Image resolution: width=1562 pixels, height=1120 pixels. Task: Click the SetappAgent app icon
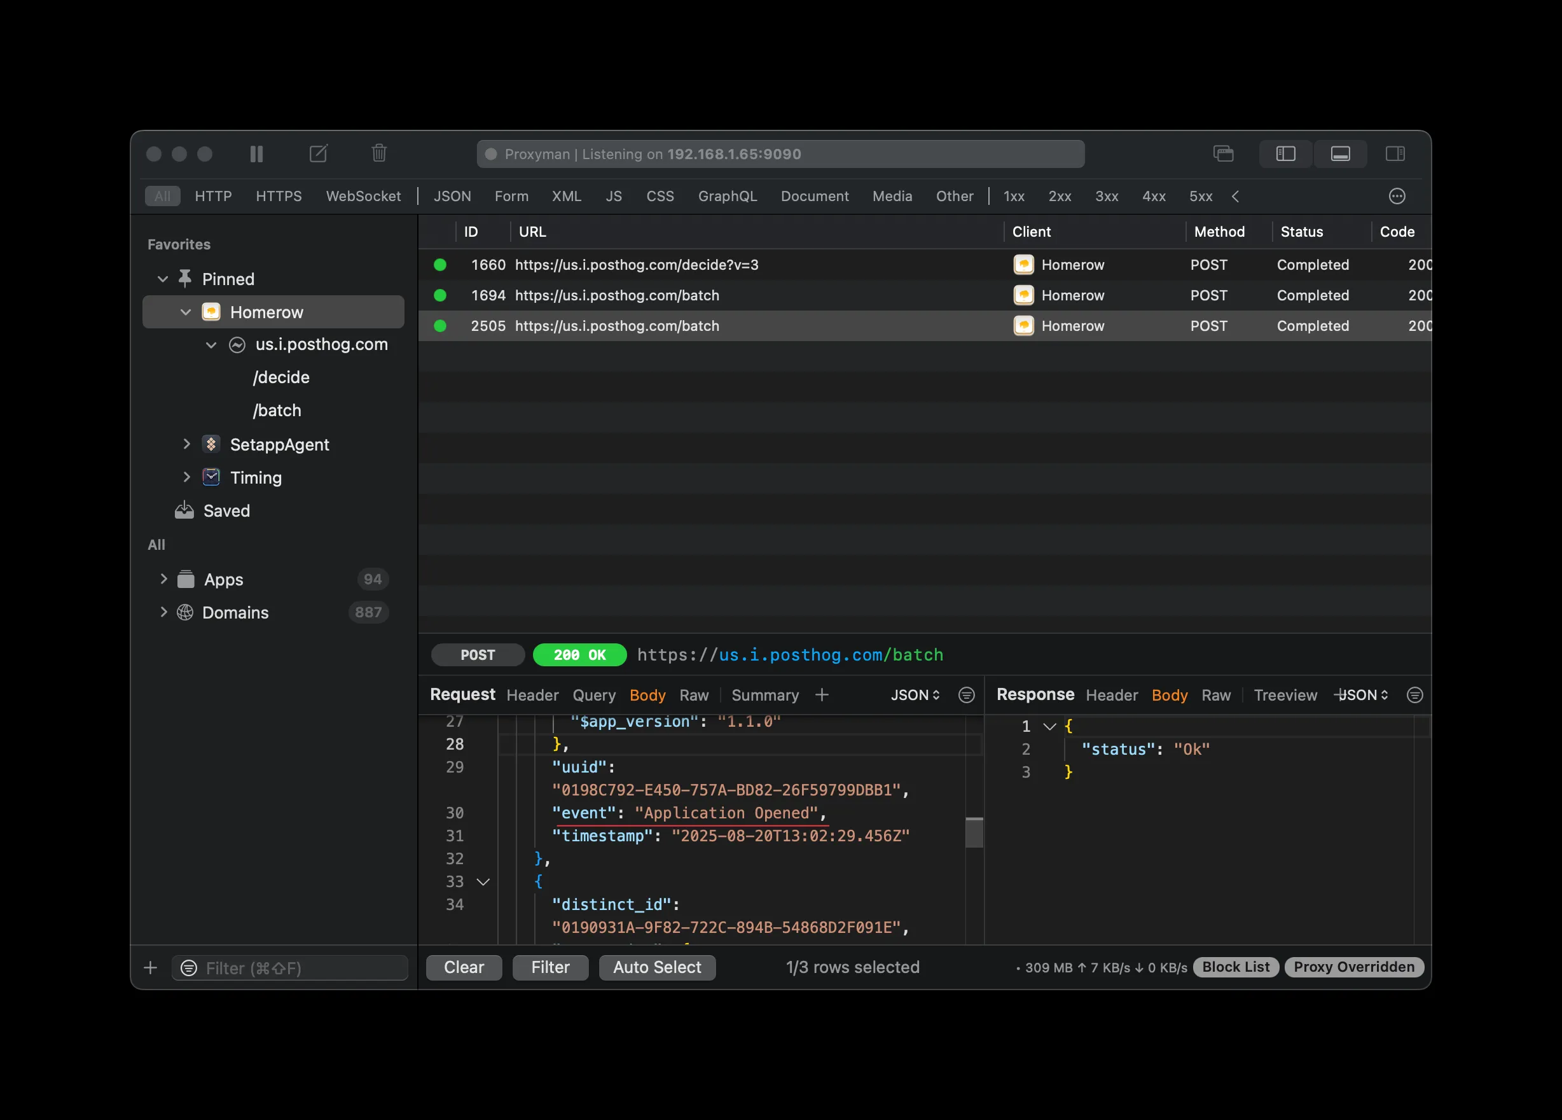click(x=211, y=444)
